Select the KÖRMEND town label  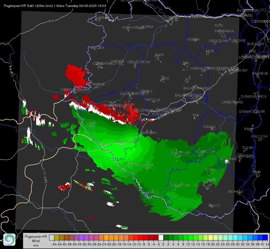[97, 84]
